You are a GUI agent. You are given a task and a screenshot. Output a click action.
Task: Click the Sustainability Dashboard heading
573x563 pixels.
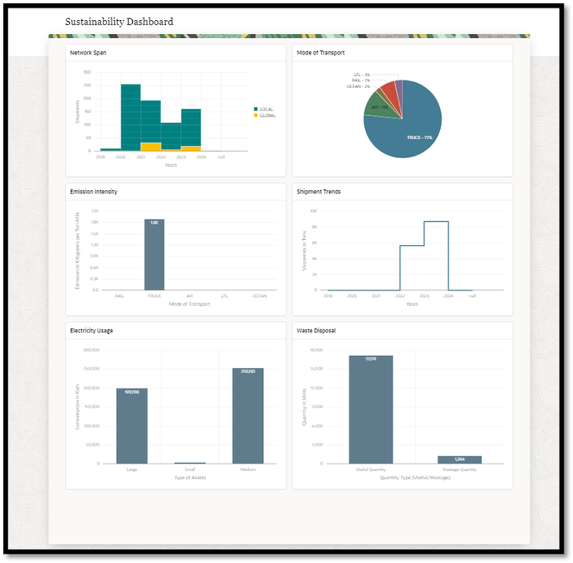(119, 22)
